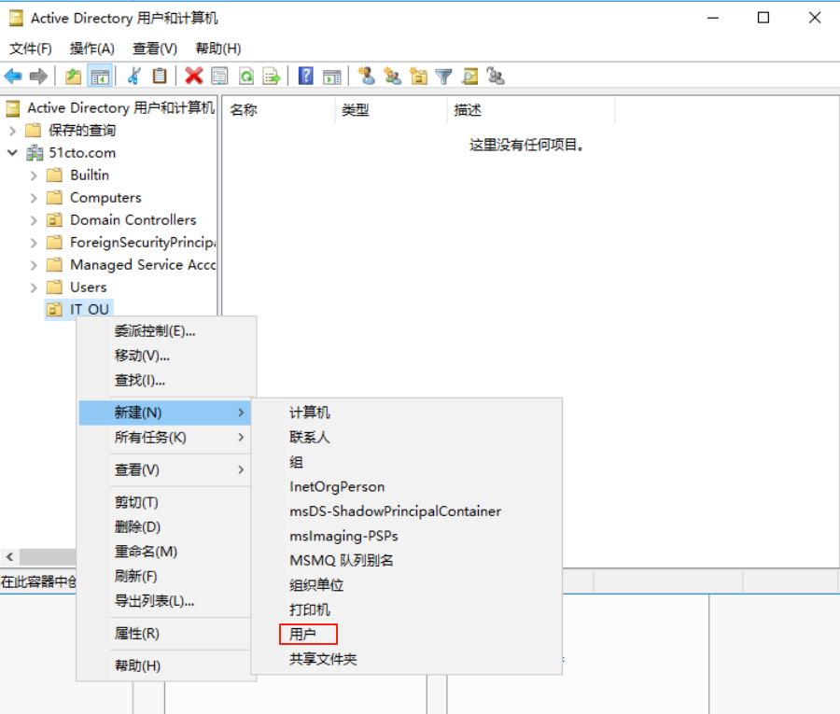This screenshot has height=714, width=840.
Task: Click the create new group toolbar icon
Action: click(393, 77)
